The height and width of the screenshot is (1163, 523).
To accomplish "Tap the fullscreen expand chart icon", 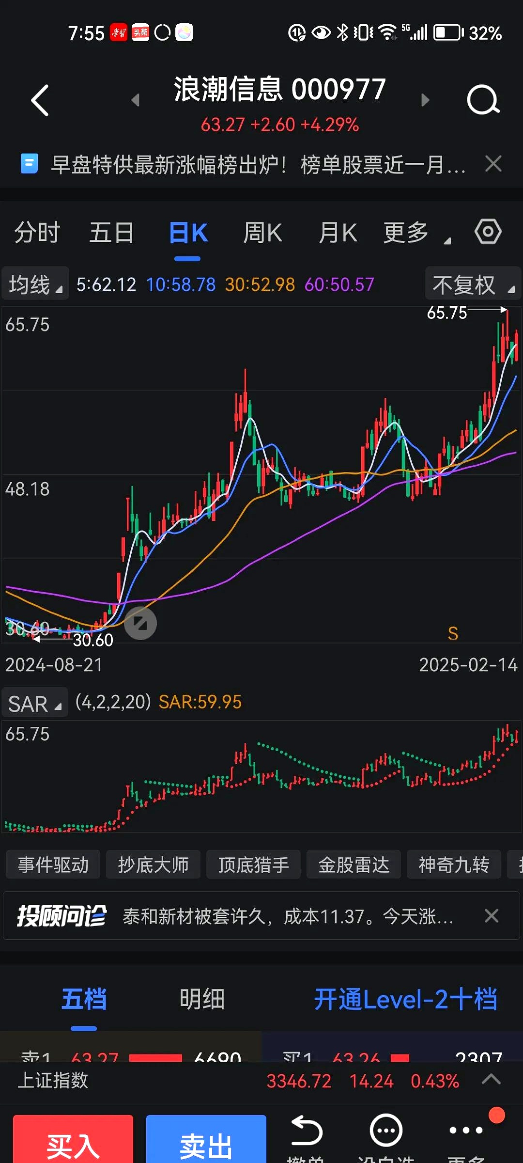I will [140, 623].
